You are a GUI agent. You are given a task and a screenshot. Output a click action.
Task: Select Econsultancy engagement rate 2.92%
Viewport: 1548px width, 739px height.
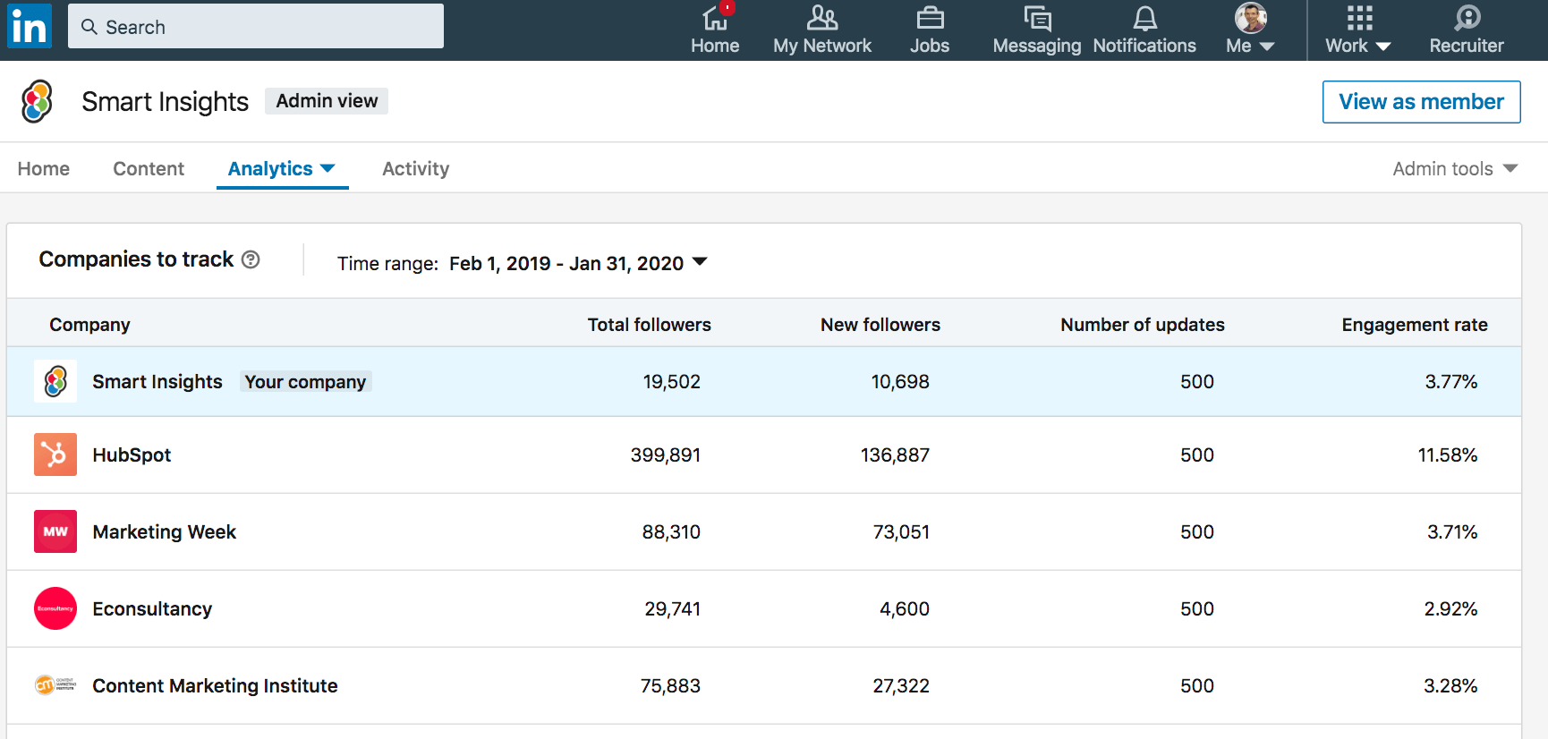click(x=1450, y=608)
